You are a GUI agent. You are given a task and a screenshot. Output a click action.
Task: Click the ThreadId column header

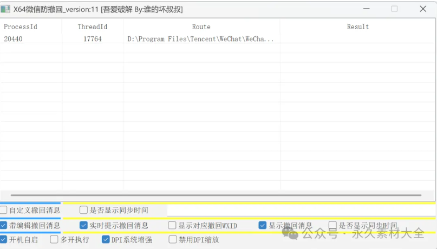(93, 27)
